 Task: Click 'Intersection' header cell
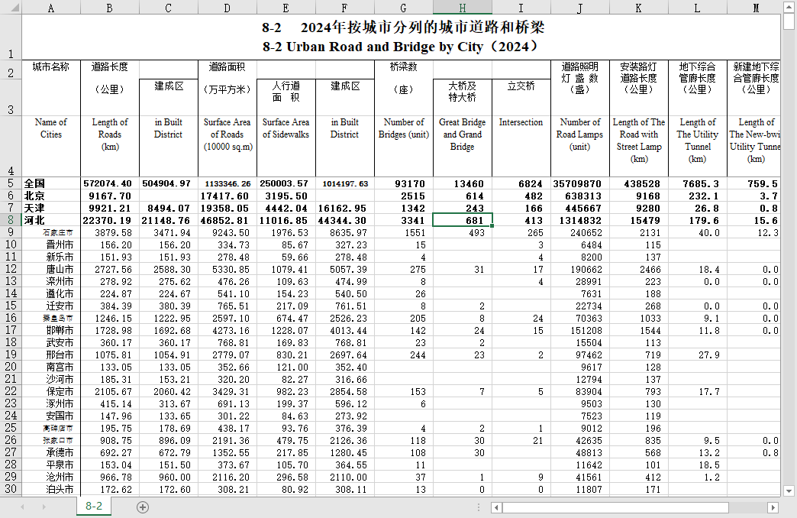tap(521, 147)
